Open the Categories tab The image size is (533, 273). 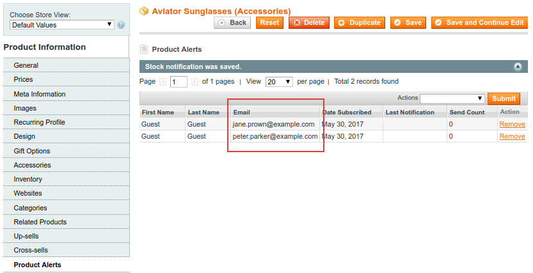67,207
